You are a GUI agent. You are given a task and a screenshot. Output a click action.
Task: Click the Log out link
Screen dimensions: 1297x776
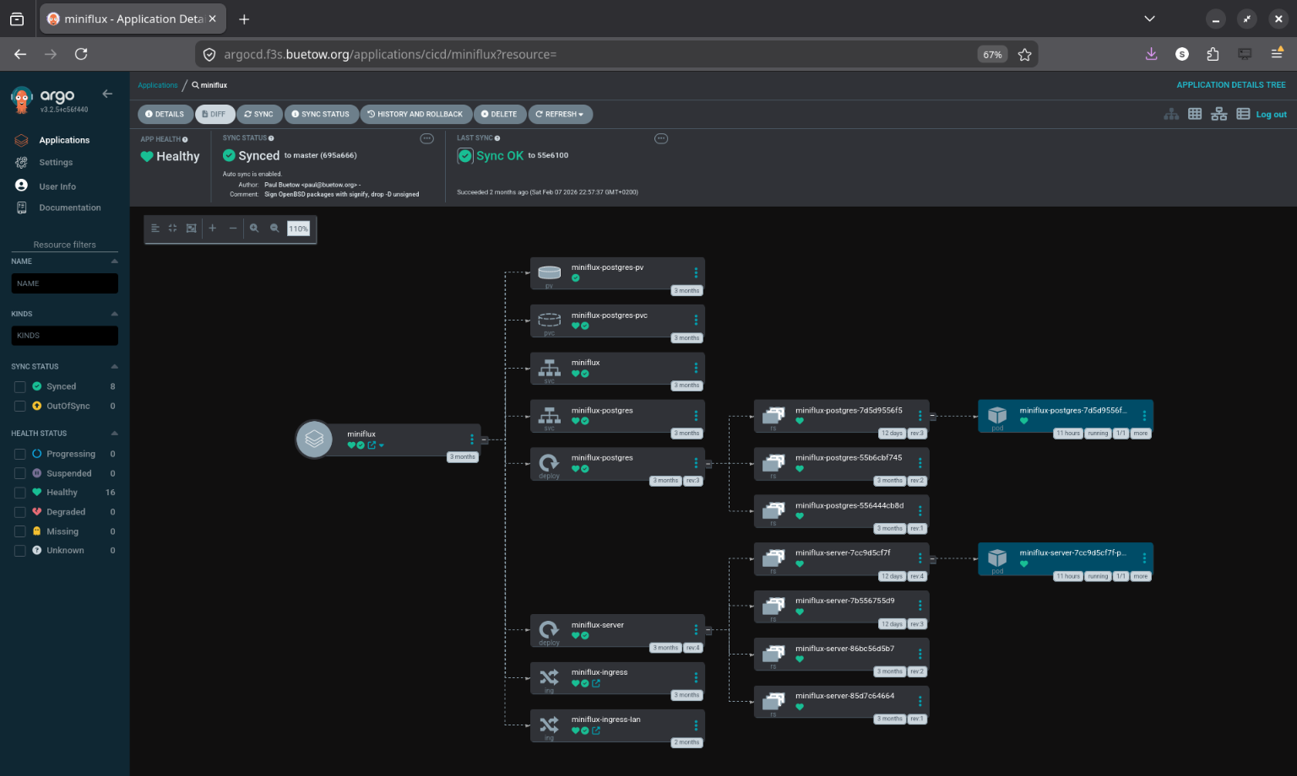tap(1271, 114)
